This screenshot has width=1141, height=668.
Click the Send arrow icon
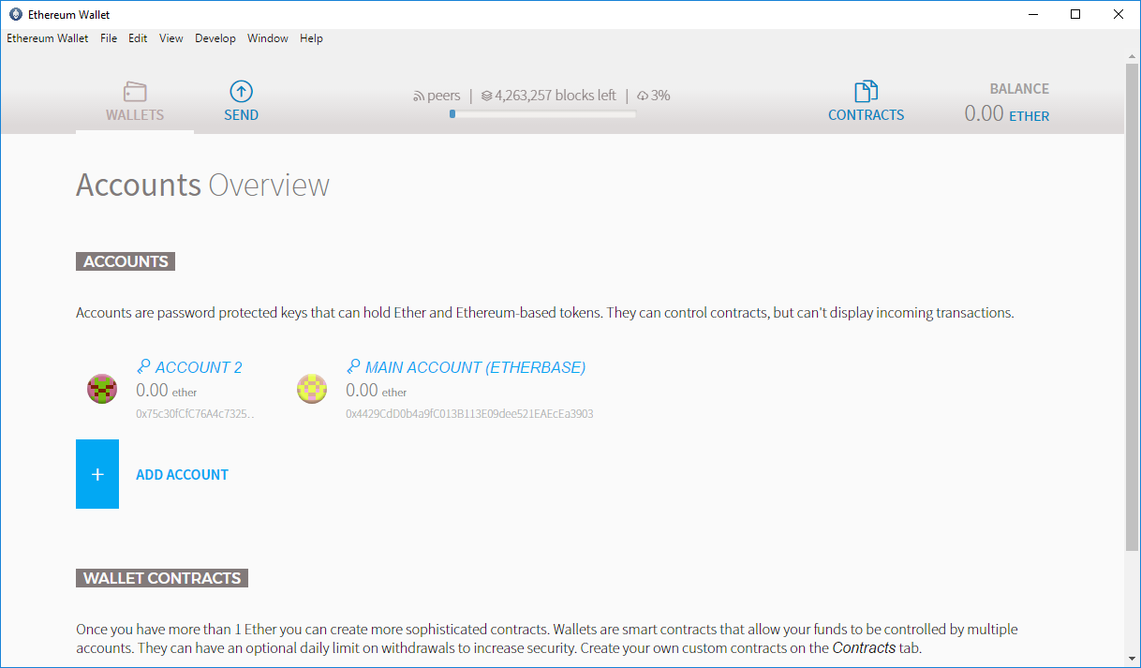click(x=242, y=91)
